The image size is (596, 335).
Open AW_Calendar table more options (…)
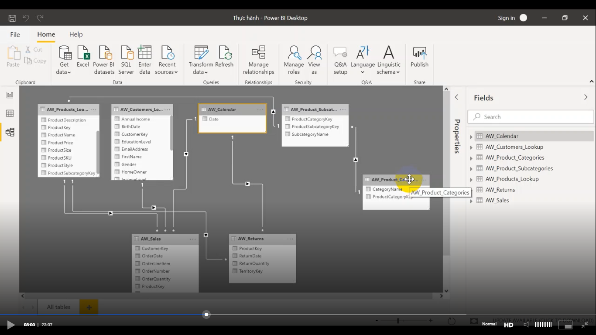[x=260, y=109]
